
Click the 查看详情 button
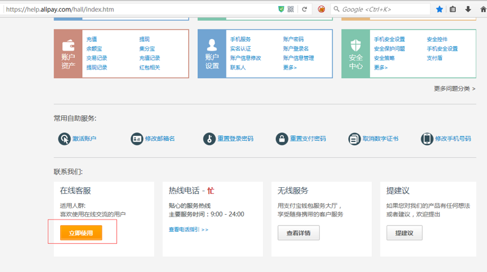click(x=298, y=233)
